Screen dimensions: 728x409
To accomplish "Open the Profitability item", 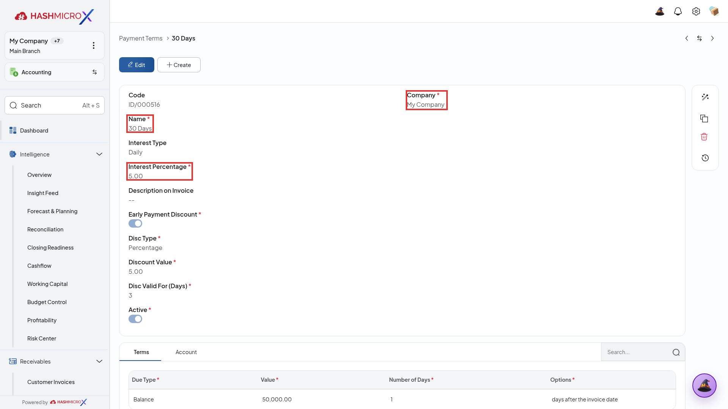I will pyautogui.click(x=42, y=320).
